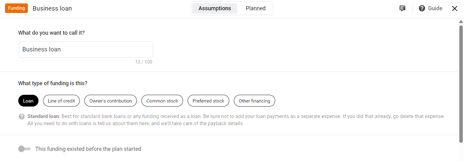The width and height of the screenshot is (464, 162).
Task: Click the 'Business loan' header title
Action: click(x=52, y=8)
